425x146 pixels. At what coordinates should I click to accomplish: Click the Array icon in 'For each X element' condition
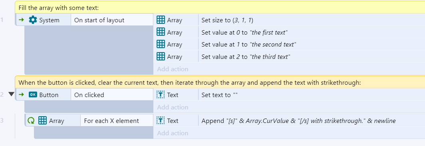[x=43, y=121]
